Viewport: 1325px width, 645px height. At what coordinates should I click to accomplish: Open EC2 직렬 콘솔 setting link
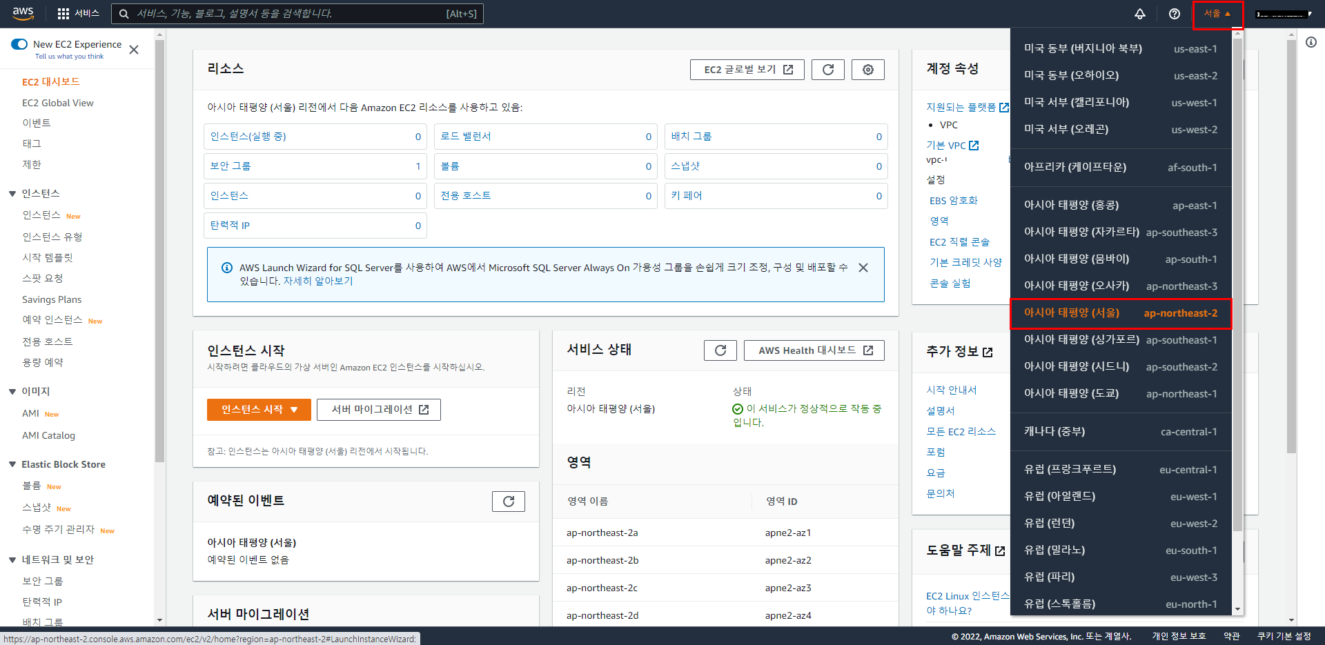(x=960, y=242)
